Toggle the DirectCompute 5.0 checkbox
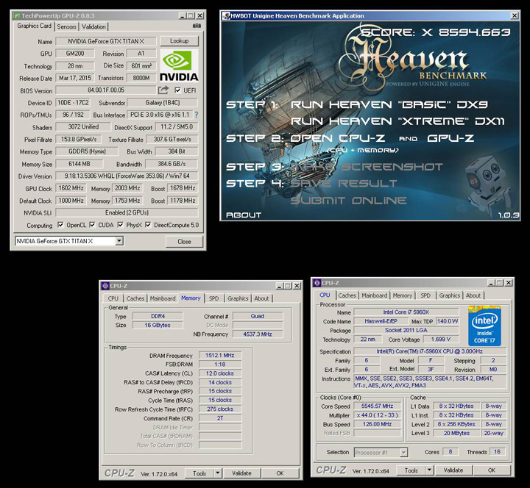 [x=148, y=225]
